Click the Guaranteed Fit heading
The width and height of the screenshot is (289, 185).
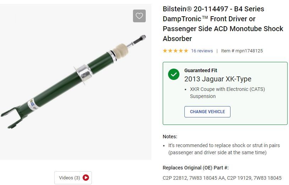(x=201, y=70)
